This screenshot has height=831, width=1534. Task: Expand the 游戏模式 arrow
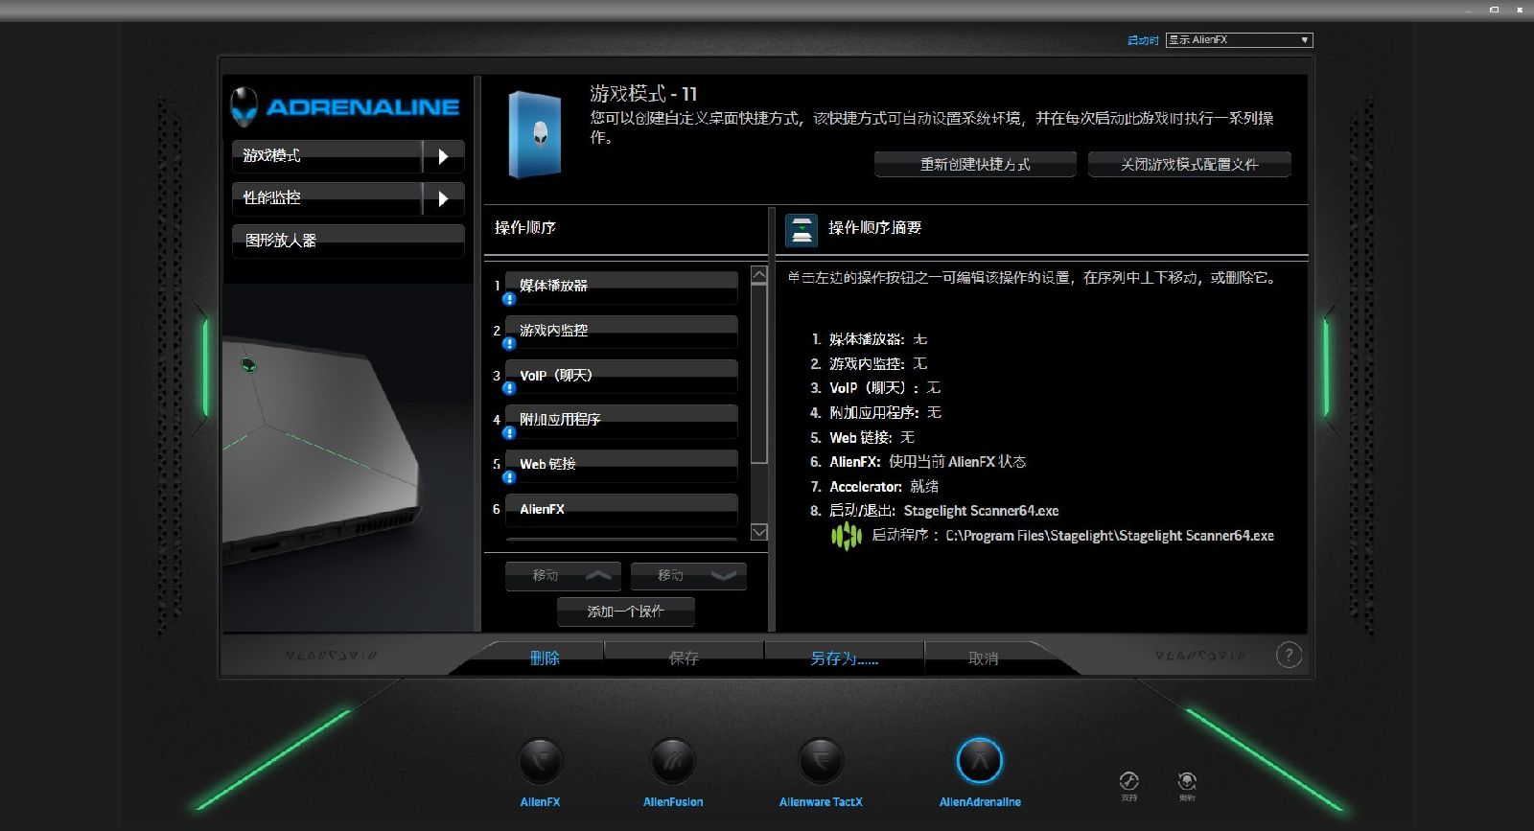pyautogui.click(x=443, y=156)
